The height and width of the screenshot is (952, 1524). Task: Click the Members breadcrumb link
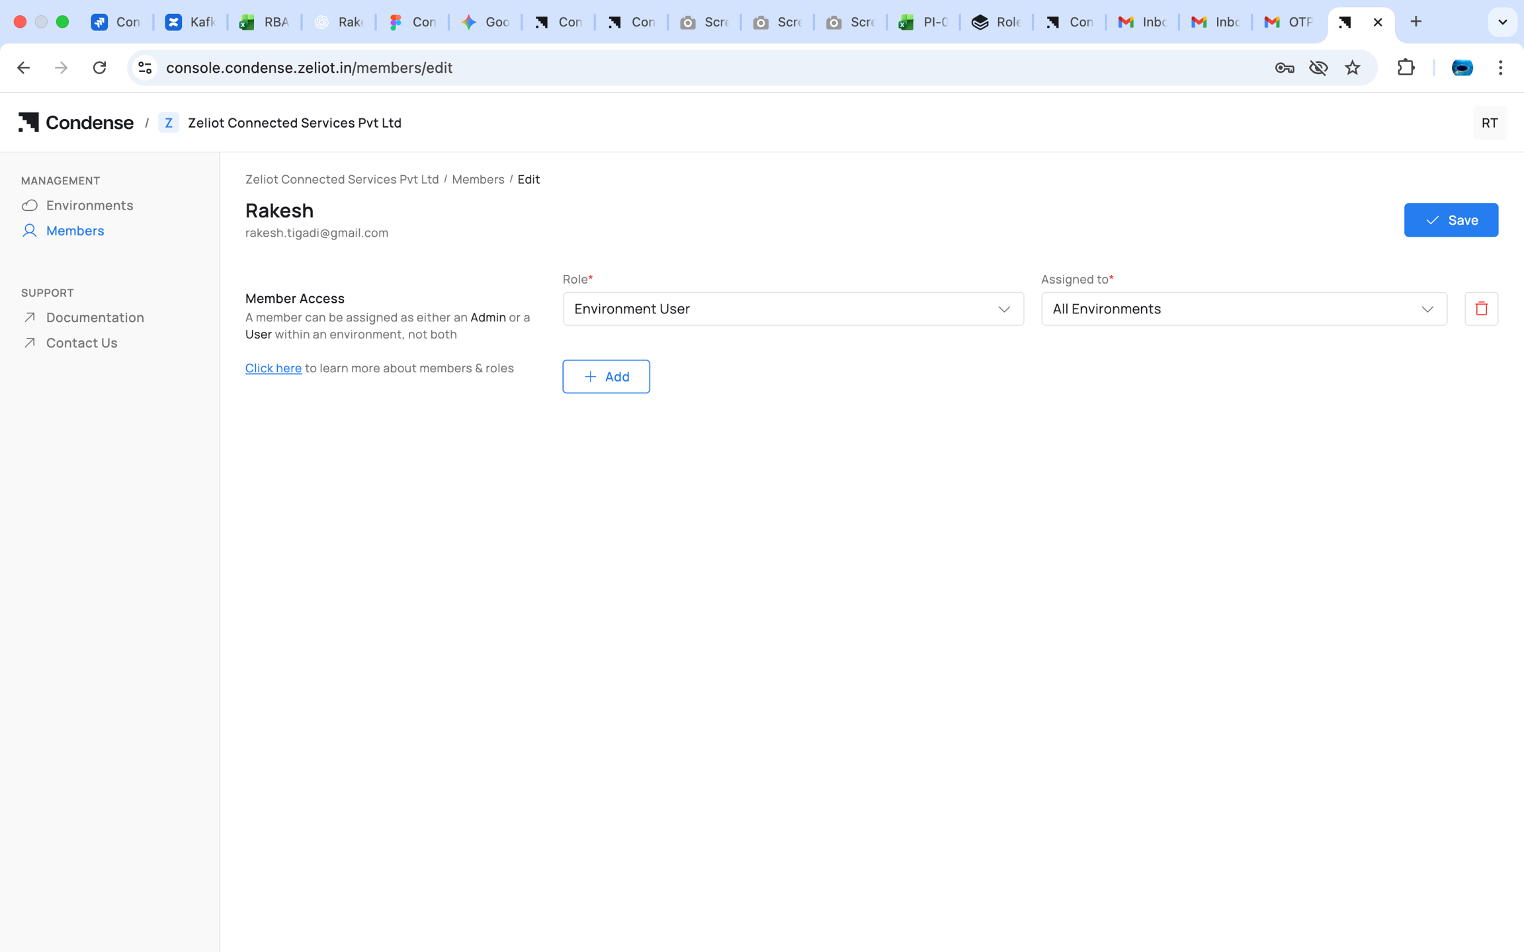(x=478, y=179)
